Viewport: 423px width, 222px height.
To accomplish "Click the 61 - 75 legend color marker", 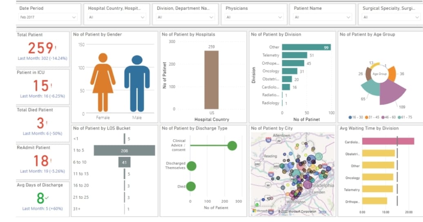I will 399,118.
